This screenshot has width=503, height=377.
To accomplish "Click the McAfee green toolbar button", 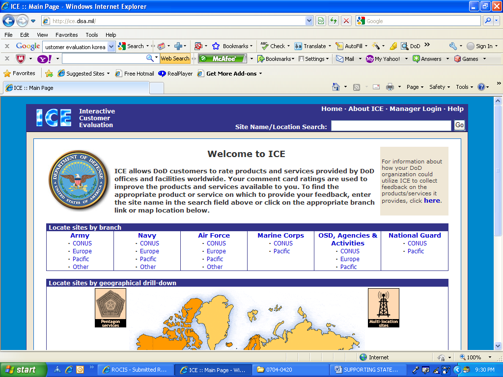I will coord(224,59).
